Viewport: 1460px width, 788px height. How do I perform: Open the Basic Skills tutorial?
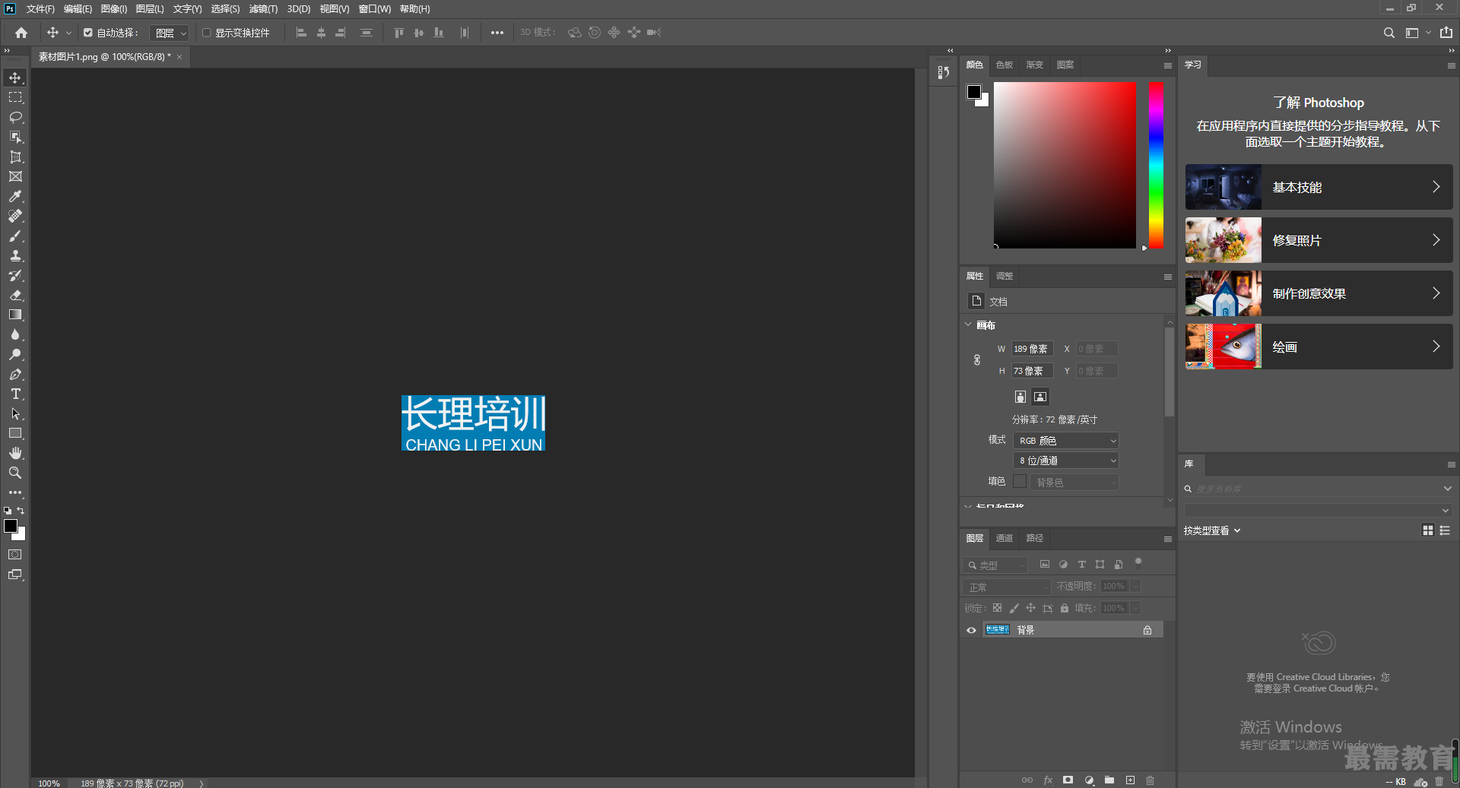click(1319, 187)
